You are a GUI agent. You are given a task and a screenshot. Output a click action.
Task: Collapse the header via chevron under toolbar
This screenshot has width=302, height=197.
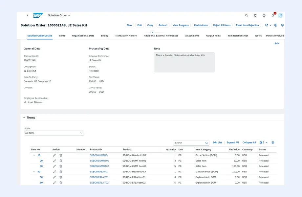click(x=153, y=32)
